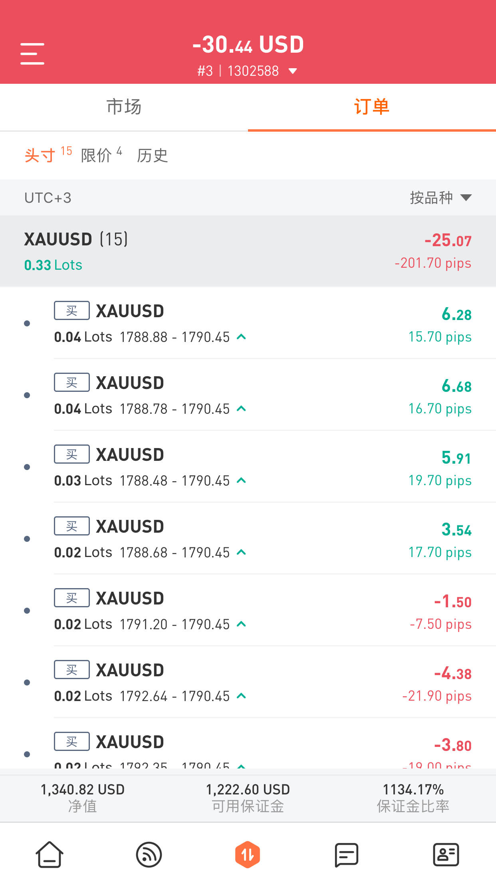Open the 历史 order history

tap(152, 155)
